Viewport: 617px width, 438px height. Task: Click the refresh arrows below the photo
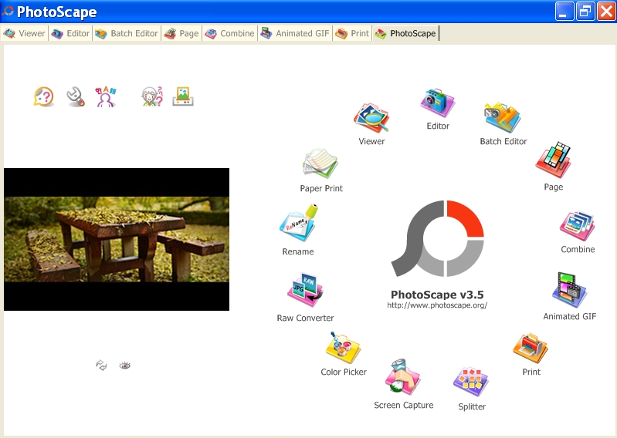click(101, 366)
